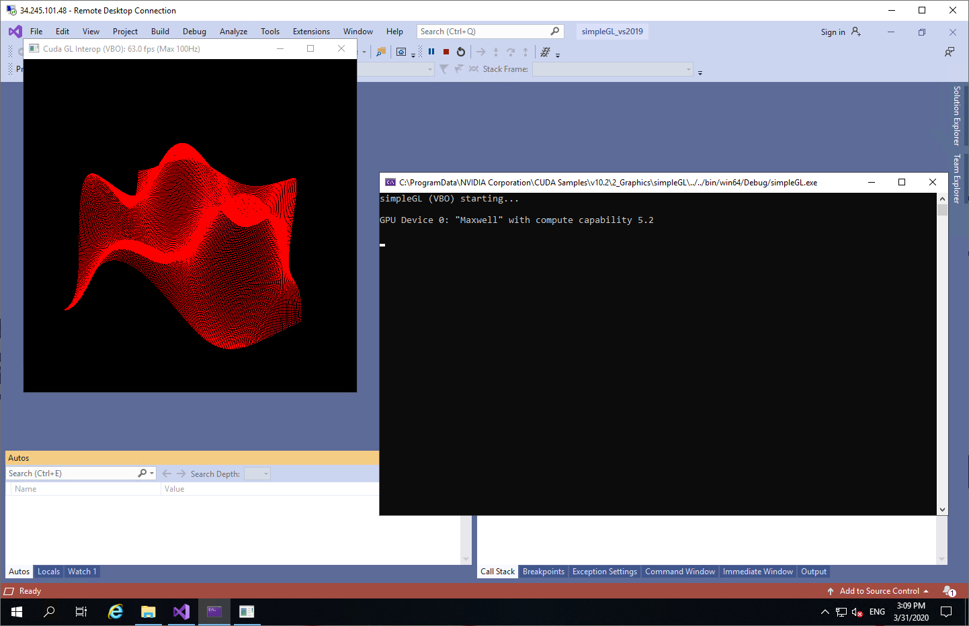Expand the Stack Frame dropdown

tap(689, 69)
